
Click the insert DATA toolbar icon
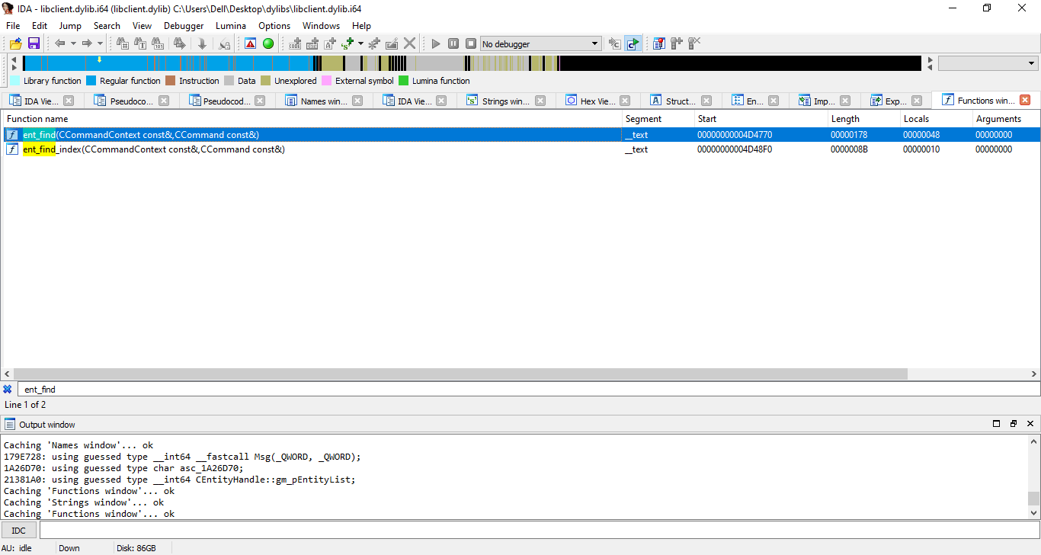point(312,43)
